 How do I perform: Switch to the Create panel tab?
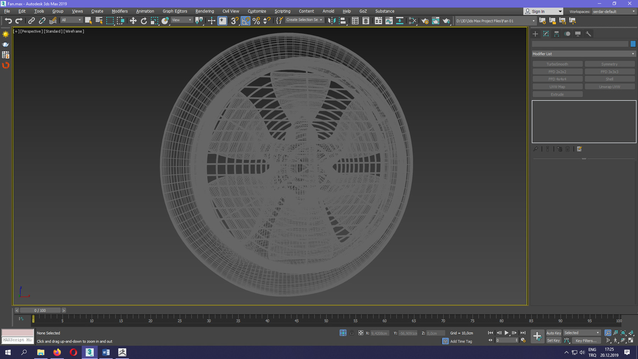pos(535,34)
